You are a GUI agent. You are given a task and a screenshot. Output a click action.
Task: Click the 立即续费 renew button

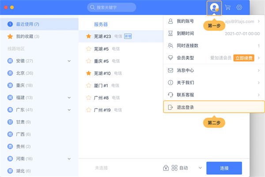click(x=244, y=58)
